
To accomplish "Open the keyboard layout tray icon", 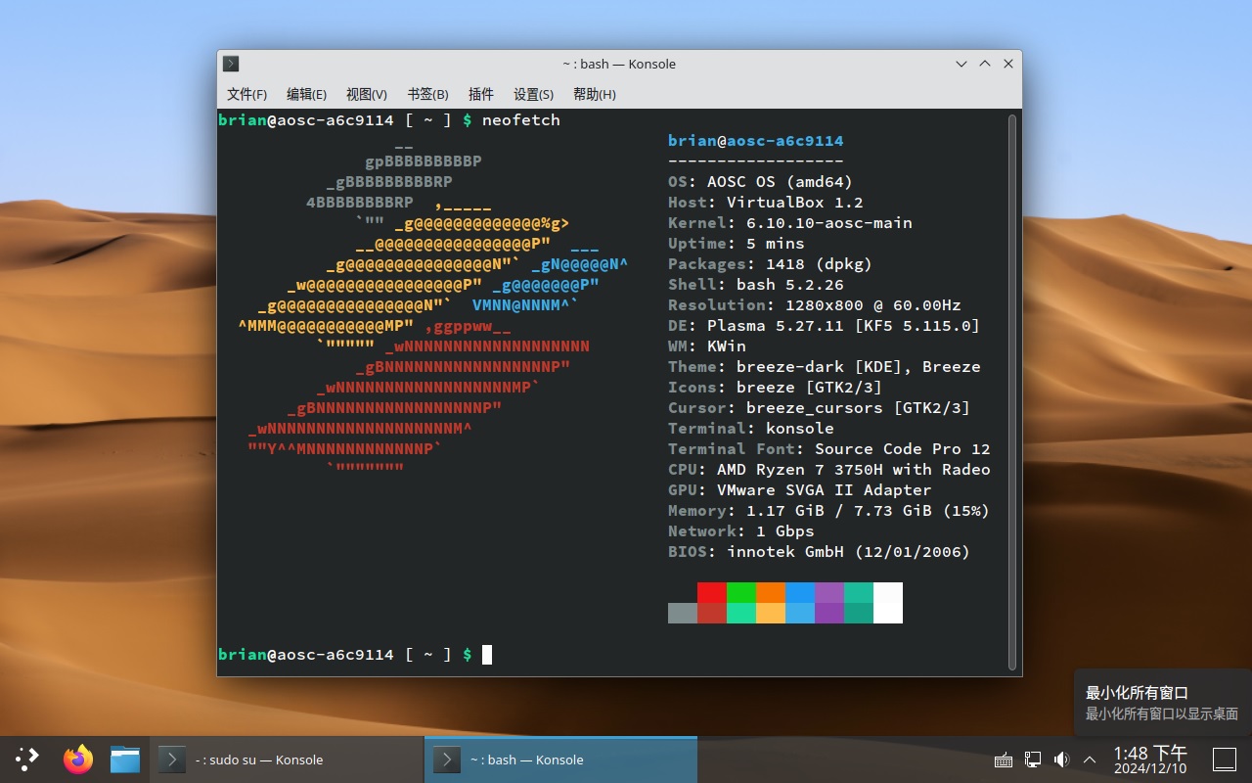I will pyautogui.click(x=1003, y=760).
